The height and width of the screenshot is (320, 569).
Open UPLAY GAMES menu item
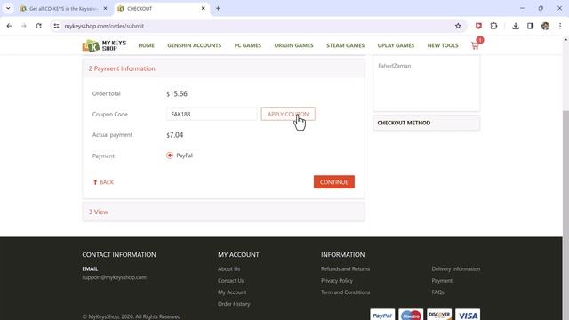(x=396, y=45)
